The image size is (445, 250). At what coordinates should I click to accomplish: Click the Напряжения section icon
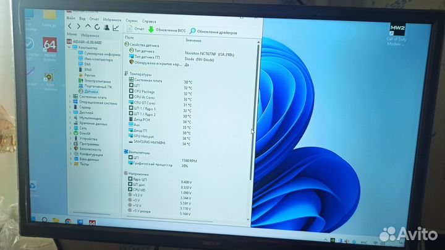(125, 173)
